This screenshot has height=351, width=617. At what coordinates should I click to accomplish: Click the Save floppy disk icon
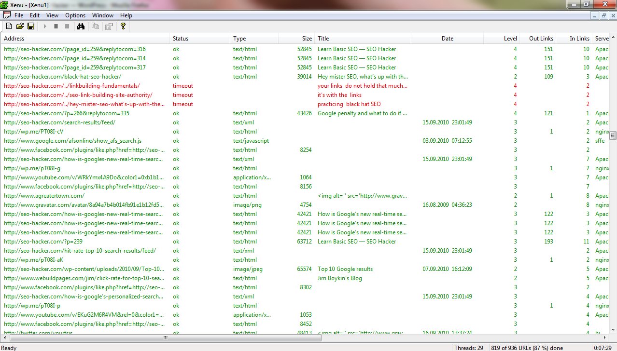tap(30, 27)
